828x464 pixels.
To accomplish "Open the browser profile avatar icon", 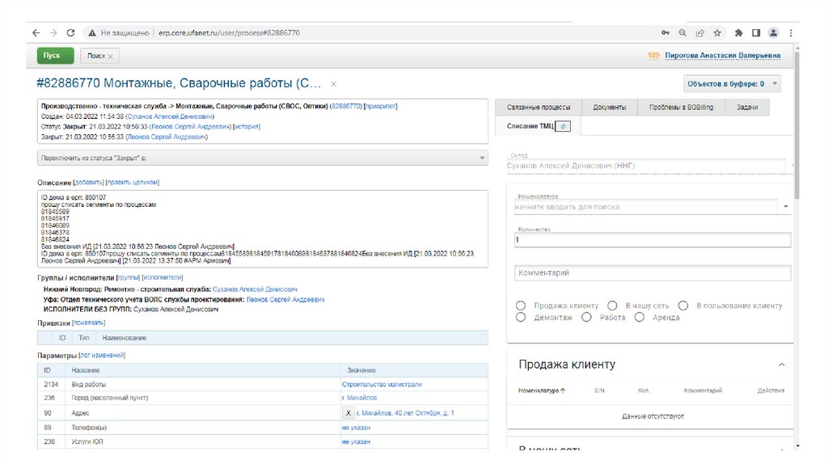I will [x=773, y=33].
